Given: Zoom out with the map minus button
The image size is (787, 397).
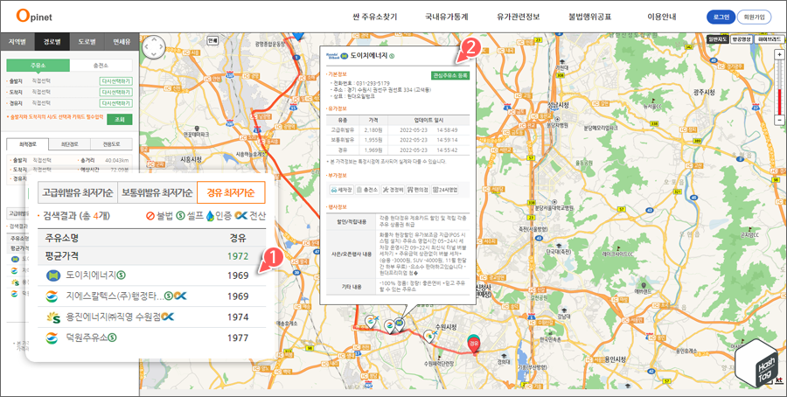Looking at the screenshot, I should click(x=779, y=121).
